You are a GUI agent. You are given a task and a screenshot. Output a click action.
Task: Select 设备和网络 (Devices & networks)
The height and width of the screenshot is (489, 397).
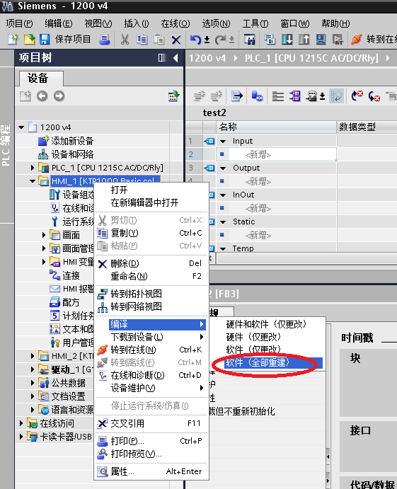[66, 154]
